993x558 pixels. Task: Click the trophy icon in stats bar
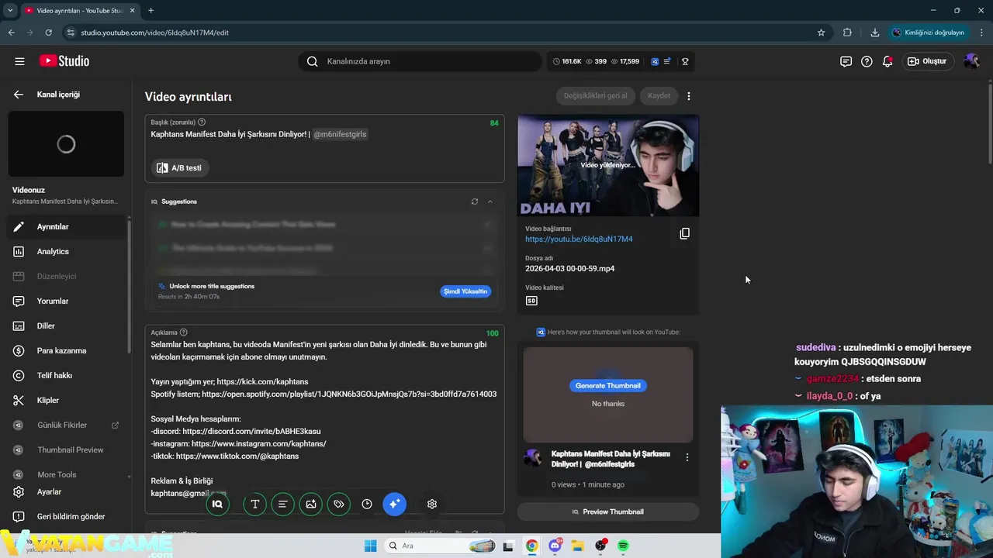click(685, 61)
